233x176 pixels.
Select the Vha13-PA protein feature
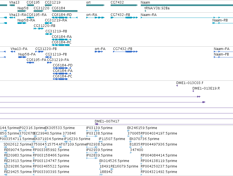coord(13,52)
